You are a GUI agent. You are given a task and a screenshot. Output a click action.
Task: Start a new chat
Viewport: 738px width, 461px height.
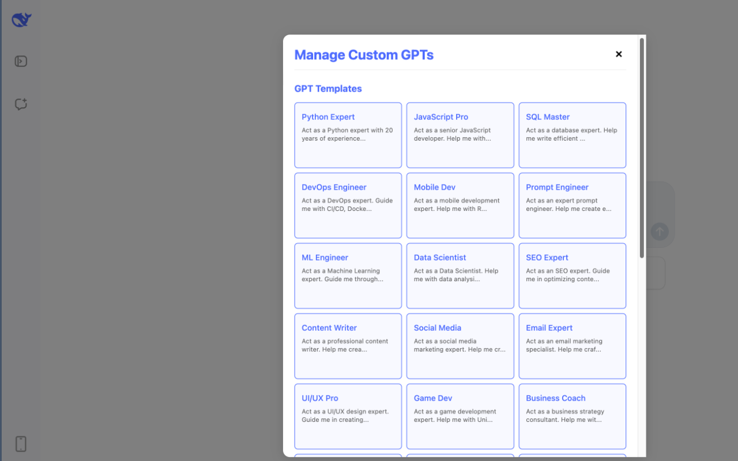(x=20, y=104)
